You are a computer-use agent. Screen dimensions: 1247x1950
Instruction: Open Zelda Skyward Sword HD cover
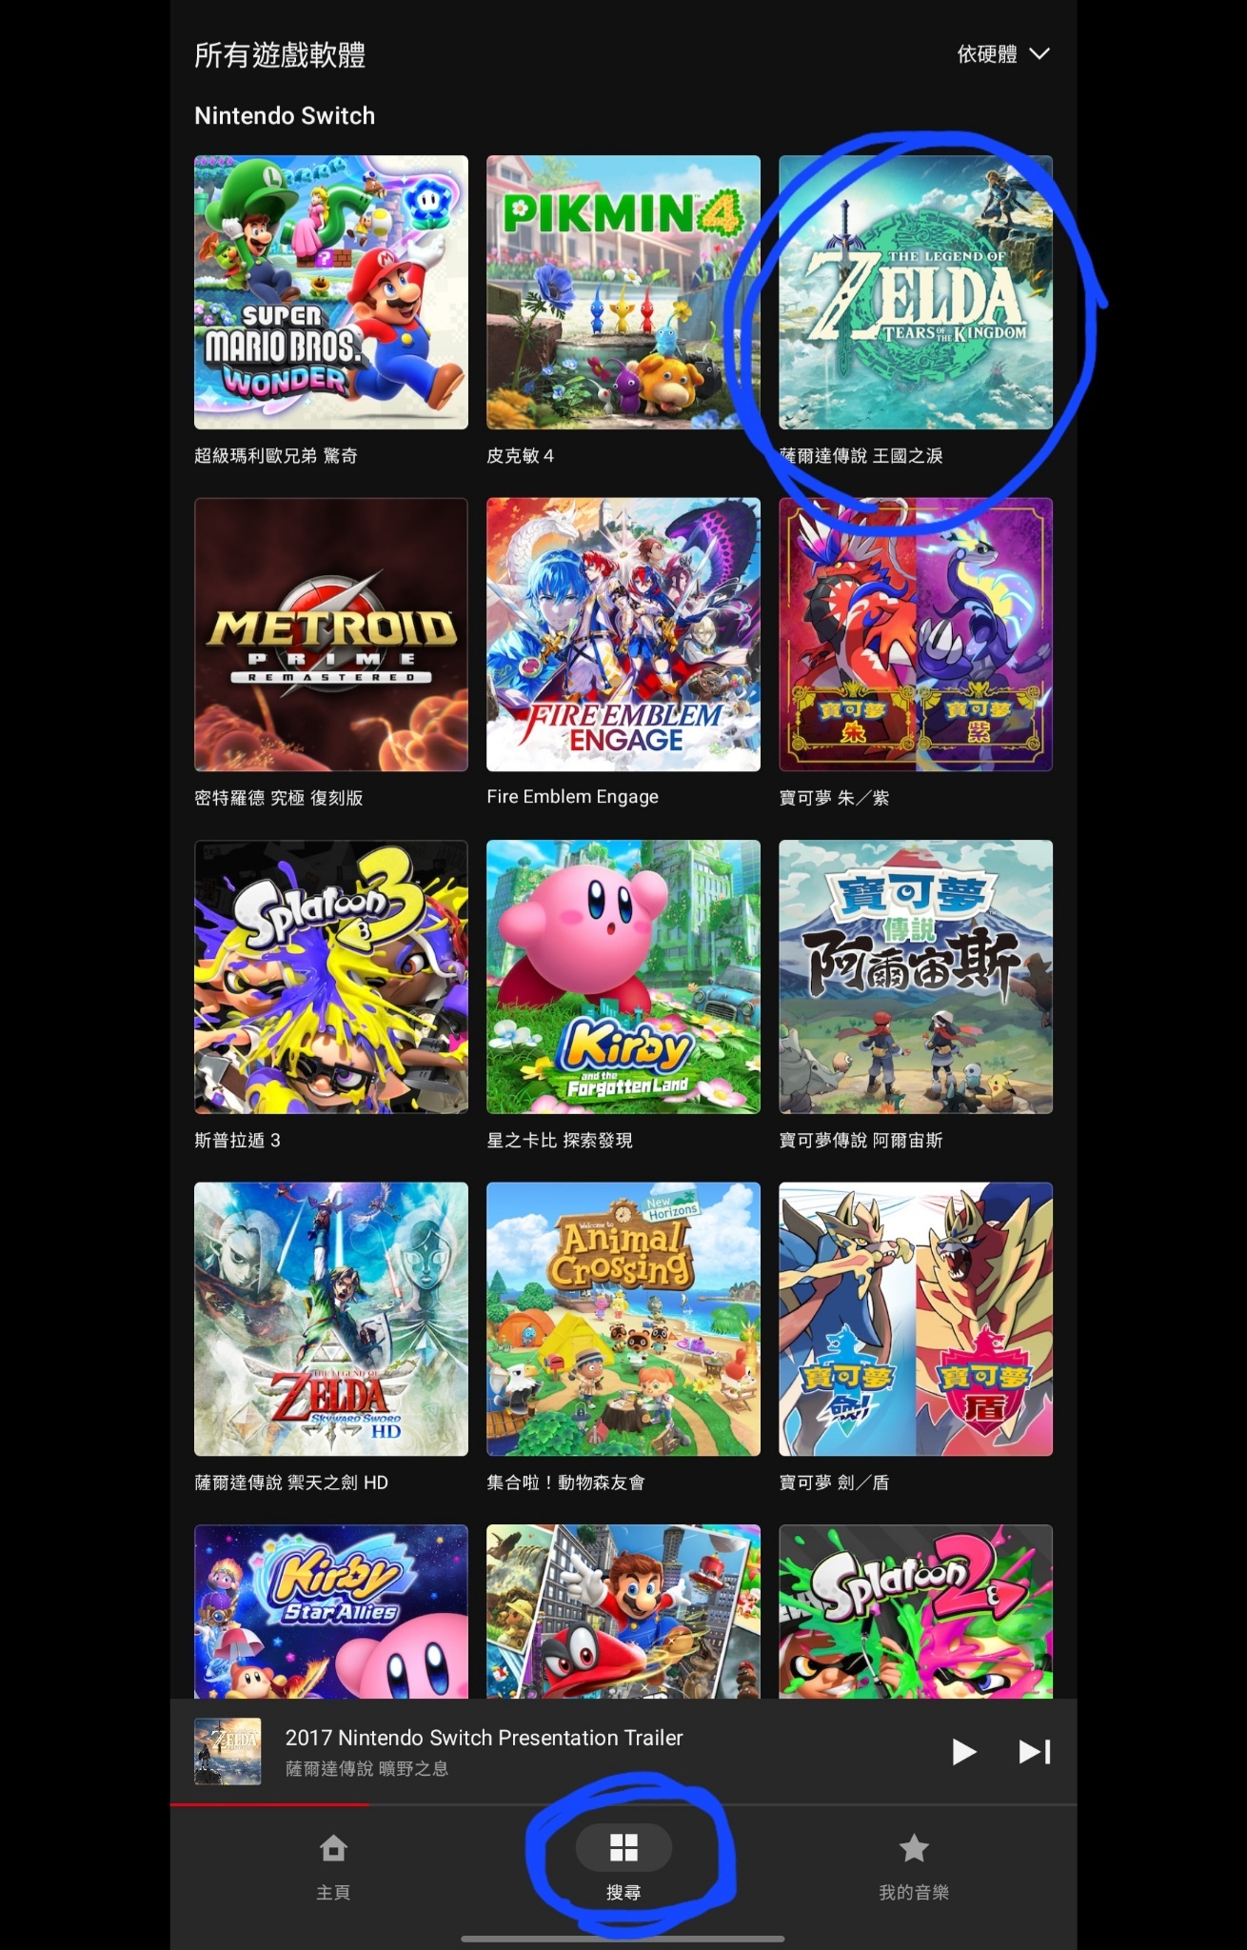tap(331, 1319)
